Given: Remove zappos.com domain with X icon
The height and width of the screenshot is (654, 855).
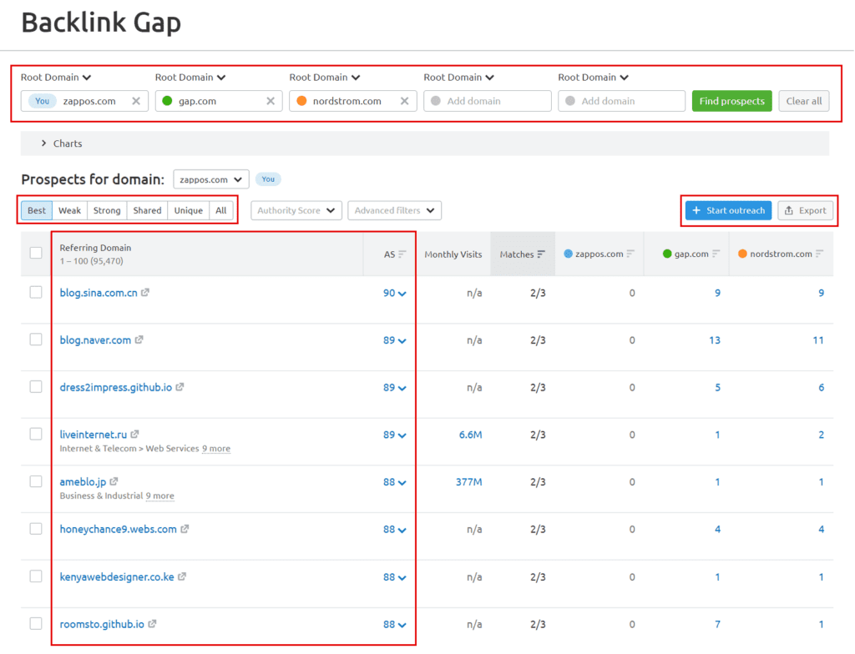Looking at the screenshot, I should (x=136, y=101).
